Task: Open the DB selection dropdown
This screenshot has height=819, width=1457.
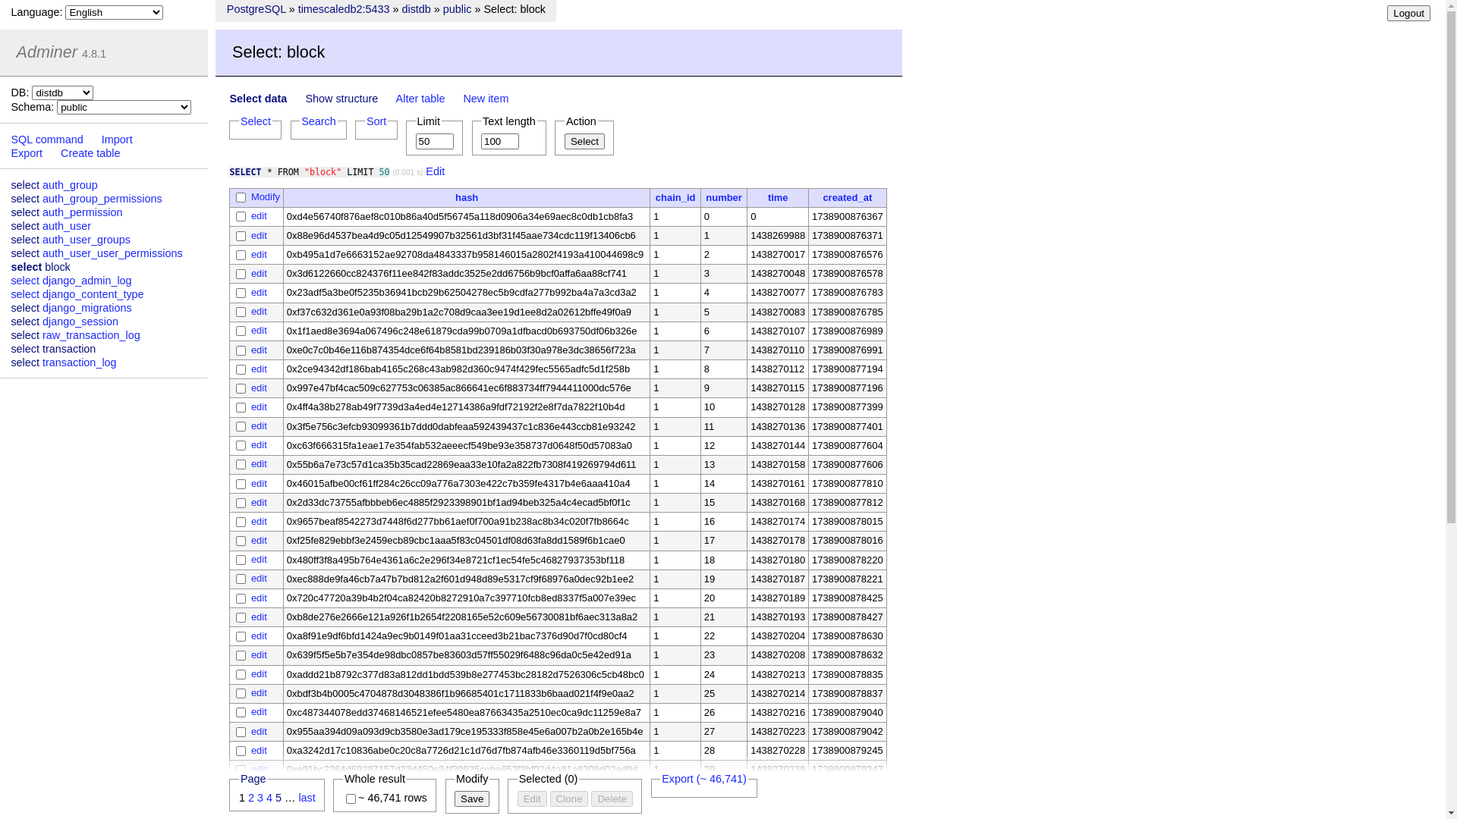Action: pyautogui.click(x=62, y=93)
